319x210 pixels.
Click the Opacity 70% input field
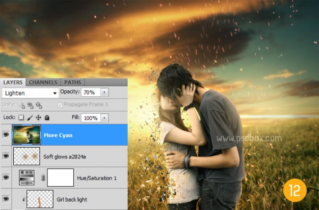coord(91,93)
